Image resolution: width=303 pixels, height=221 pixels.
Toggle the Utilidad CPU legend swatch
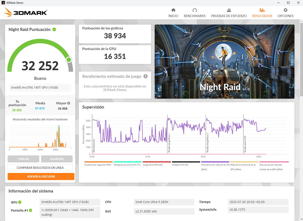click(x=186, y=162)
